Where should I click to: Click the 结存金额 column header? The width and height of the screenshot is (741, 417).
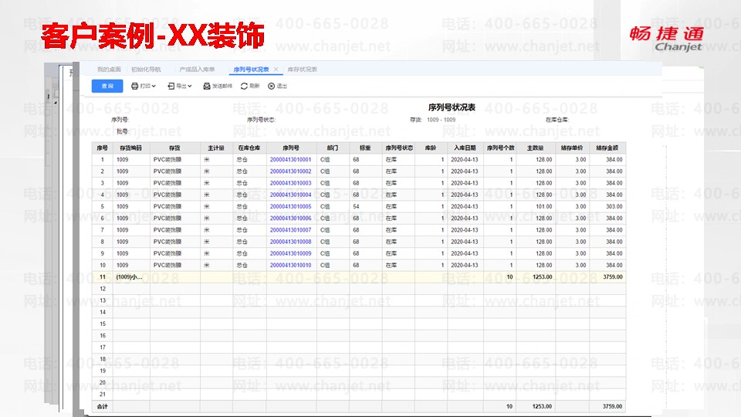tap(607, 147)
